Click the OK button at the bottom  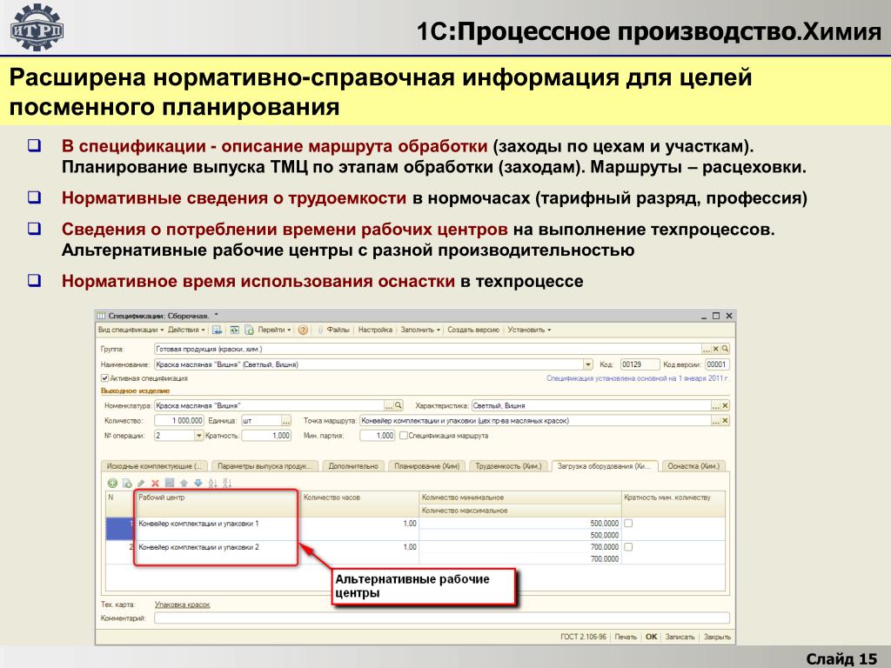[x=651, y=637]
